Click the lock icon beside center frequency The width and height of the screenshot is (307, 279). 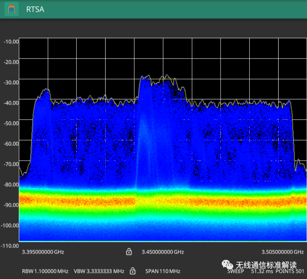pos(129,252)
